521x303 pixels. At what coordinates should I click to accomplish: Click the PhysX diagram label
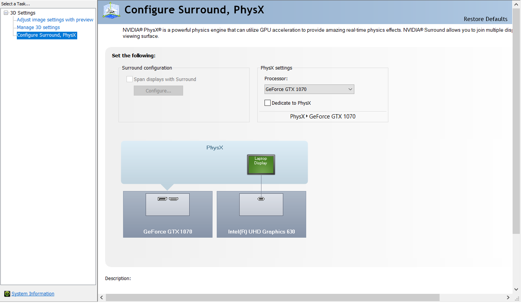(214, 147)
